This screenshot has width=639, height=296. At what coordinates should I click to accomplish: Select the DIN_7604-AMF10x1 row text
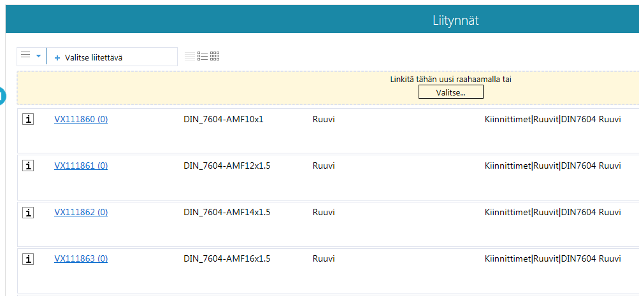tap(223, 119)
